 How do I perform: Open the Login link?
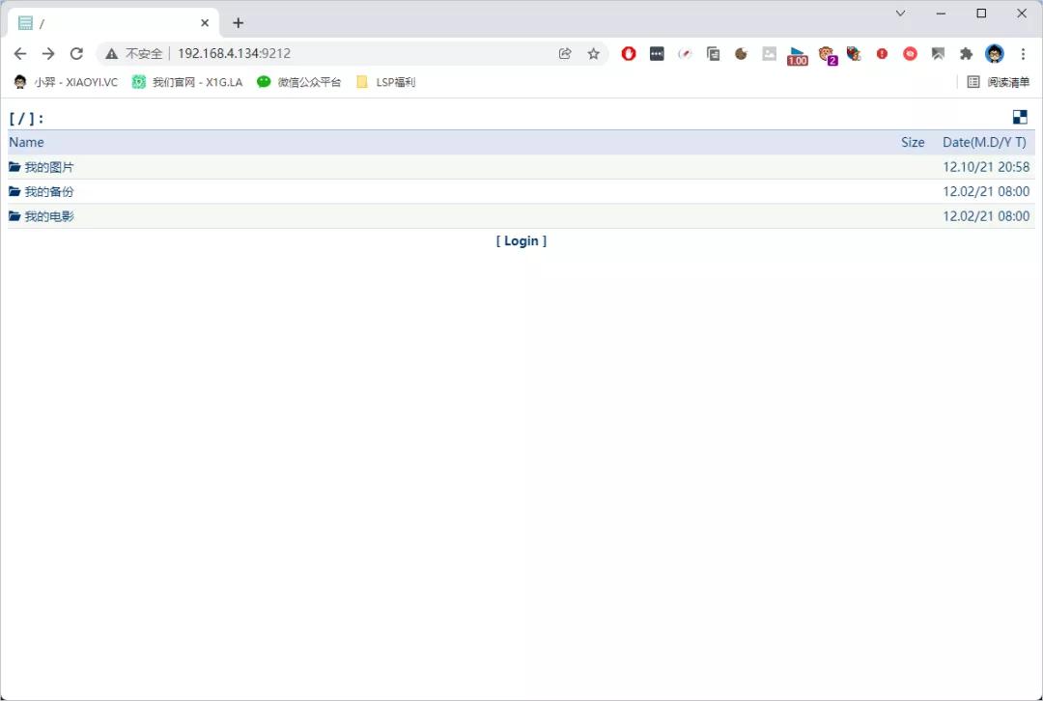[x=521, y=240]
